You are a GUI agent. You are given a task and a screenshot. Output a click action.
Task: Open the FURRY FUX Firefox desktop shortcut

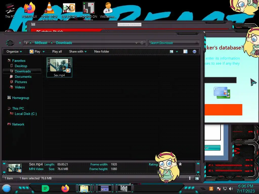[30, 10]
